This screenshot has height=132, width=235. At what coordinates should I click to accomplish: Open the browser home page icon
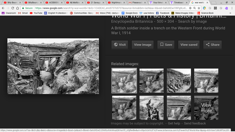tap(18, 8)
